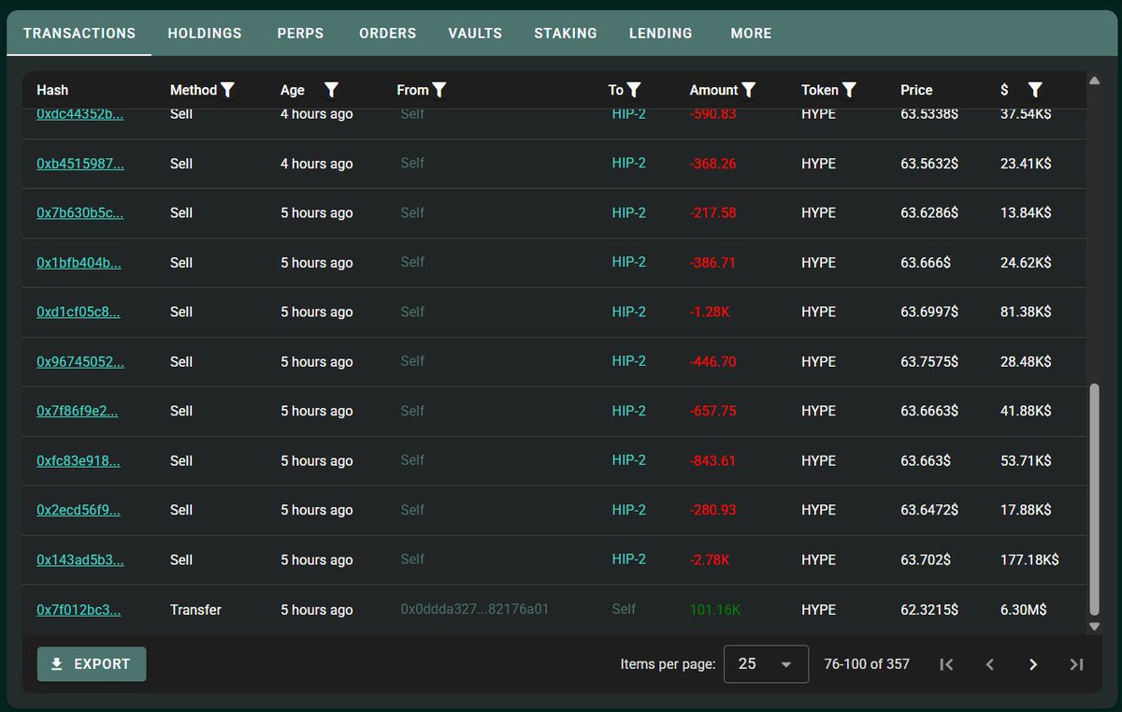The width and height of the screenshot is (1122, 712).
Task: Open the From column filter icon
Action: [x=439, y=90]
